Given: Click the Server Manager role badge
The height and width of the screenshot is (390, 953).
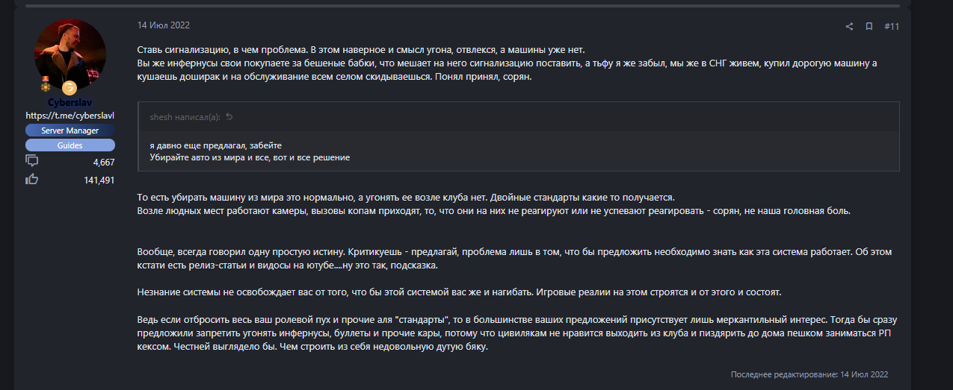Looking at the screenshot, I should (70, 130).
